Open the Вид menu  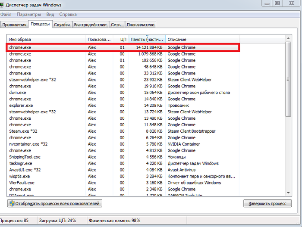coord(50,14)
